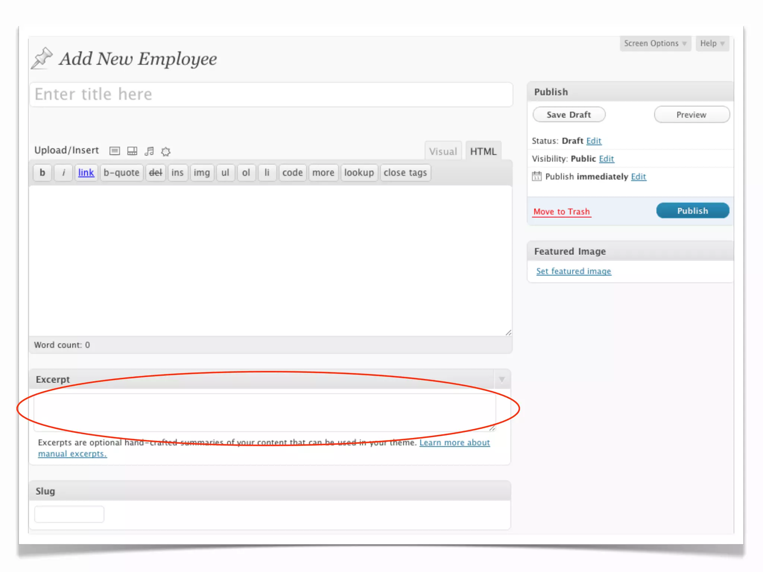Viewport: 763px width, 572px height.
Task: Click Edit link next to Visibility Public
Action: click(x=606, y=159)
